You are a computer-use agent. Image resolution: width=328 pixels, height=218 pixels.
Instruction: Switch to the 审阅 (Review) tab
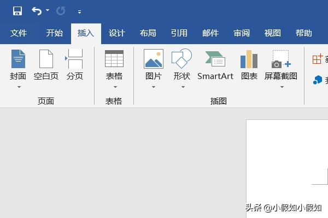pos(242,33)
